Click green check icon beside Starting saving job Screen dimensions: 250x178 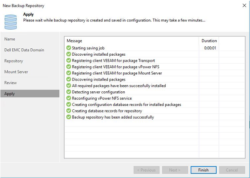(x=69, y=48)
